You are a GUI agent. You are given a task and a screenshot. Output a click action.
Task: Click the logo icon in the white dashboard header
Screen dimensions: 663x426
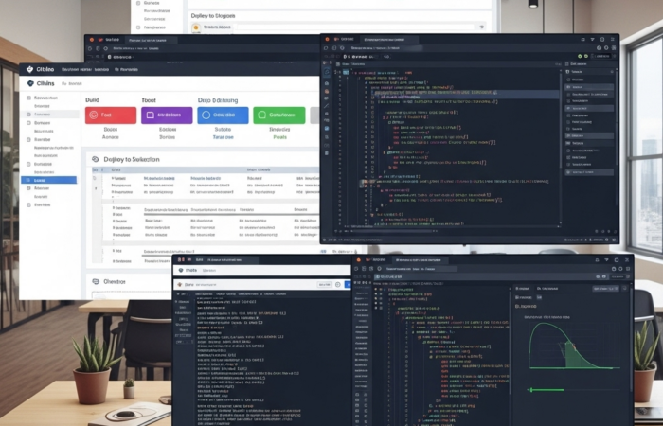pos(31,83)
